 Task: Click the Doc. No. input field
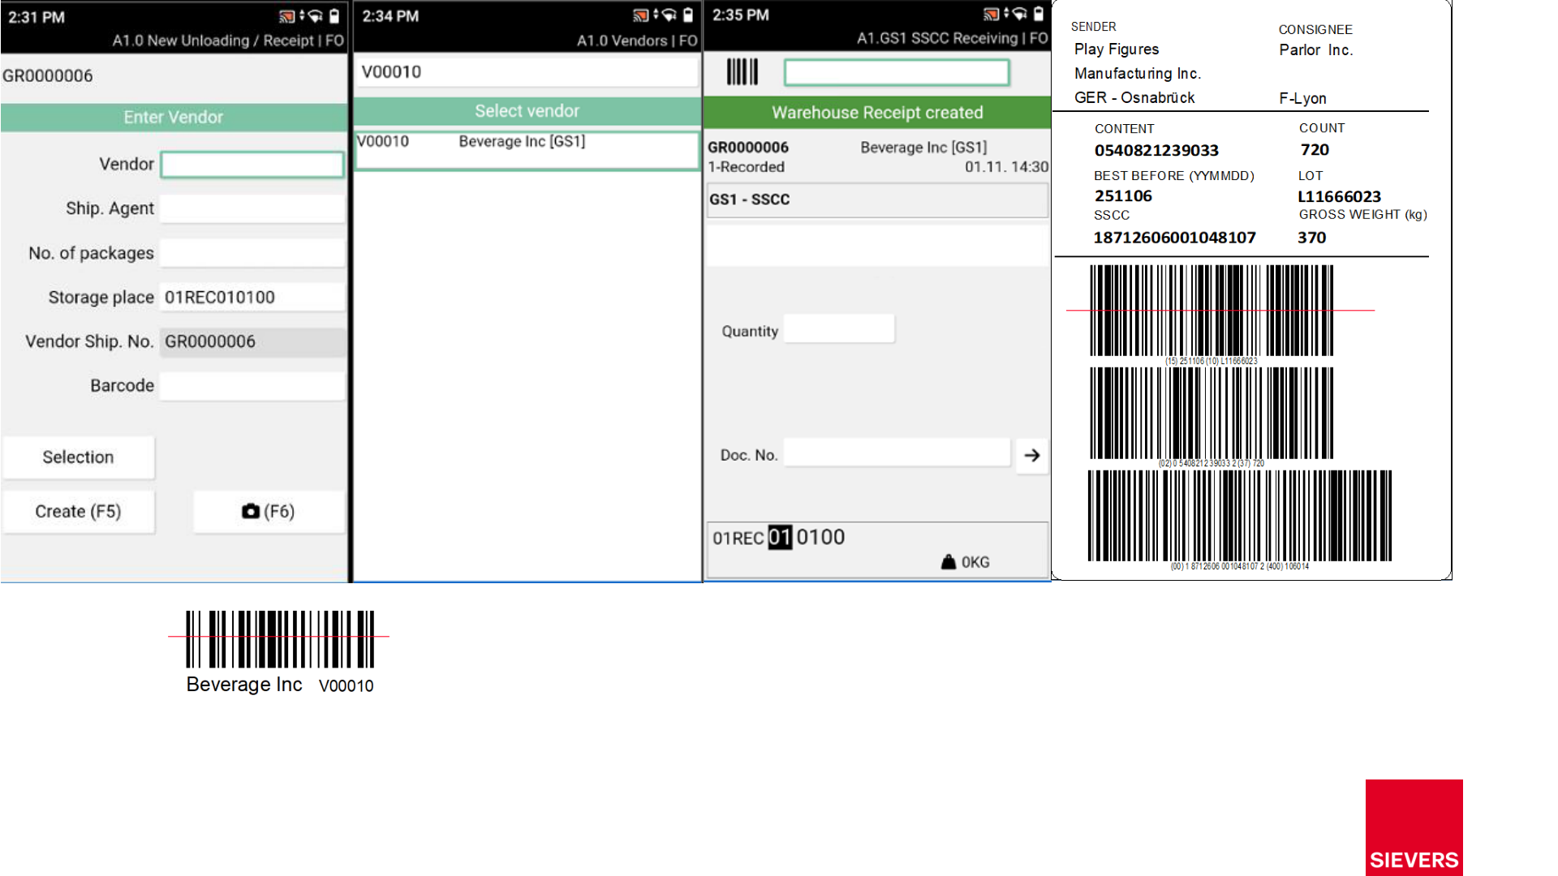click(897, 453)
